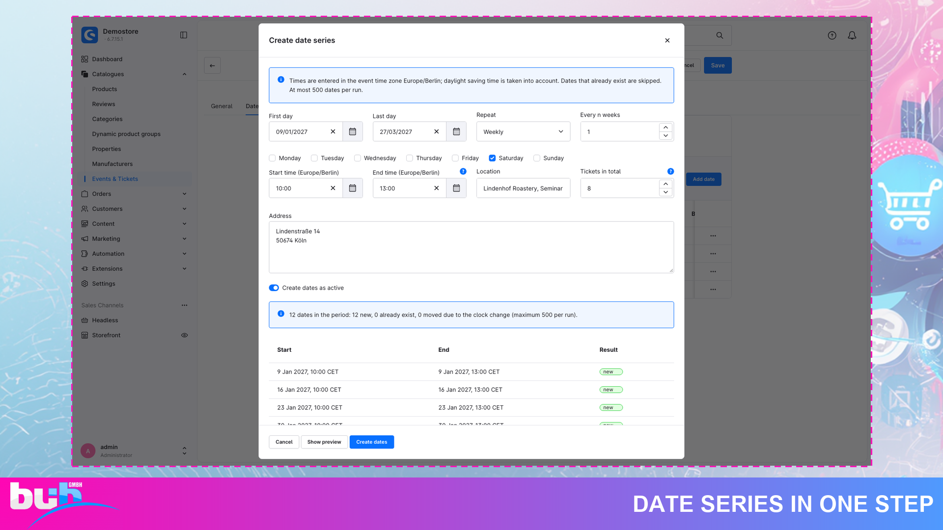Viewport: 943px width, 530px height.
Task: Open the notifications bell
Action: [852, 35]
